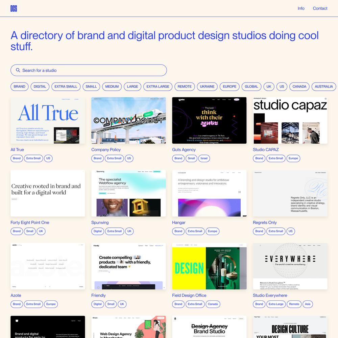This screenshot has height=338, width=338.
Task: Click the DCS logo in header
Action: pos(14,8)
